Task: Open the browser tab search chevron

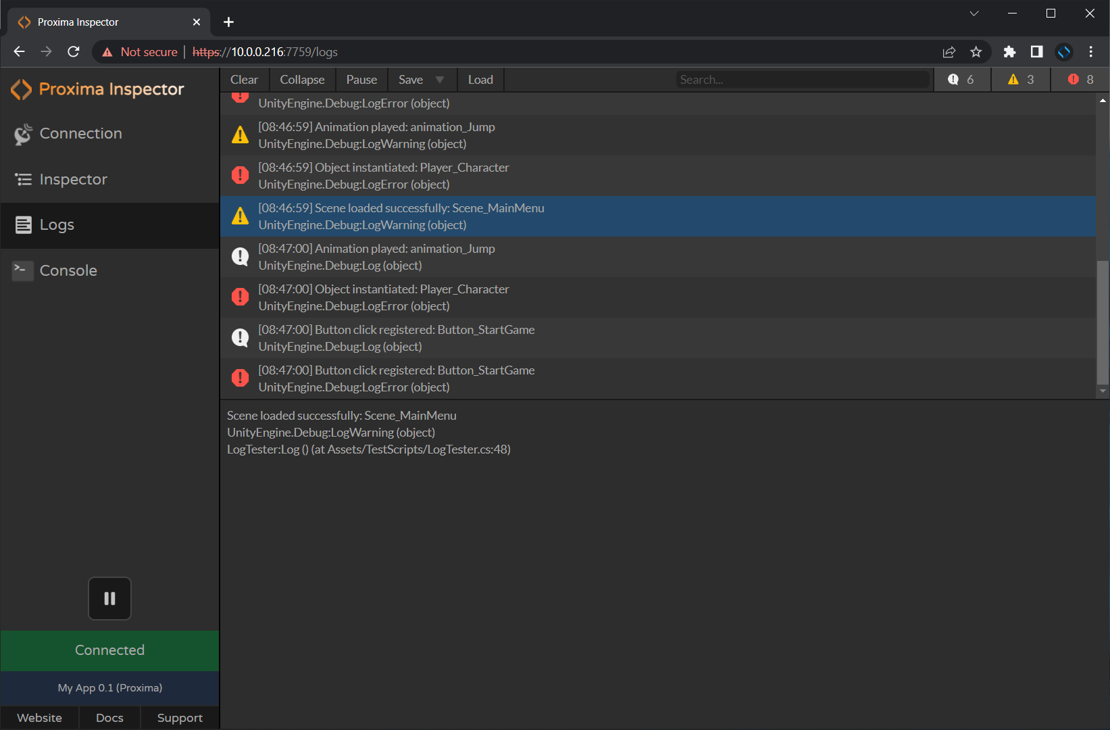Action: pyautogui.click(x=974, y=13)
